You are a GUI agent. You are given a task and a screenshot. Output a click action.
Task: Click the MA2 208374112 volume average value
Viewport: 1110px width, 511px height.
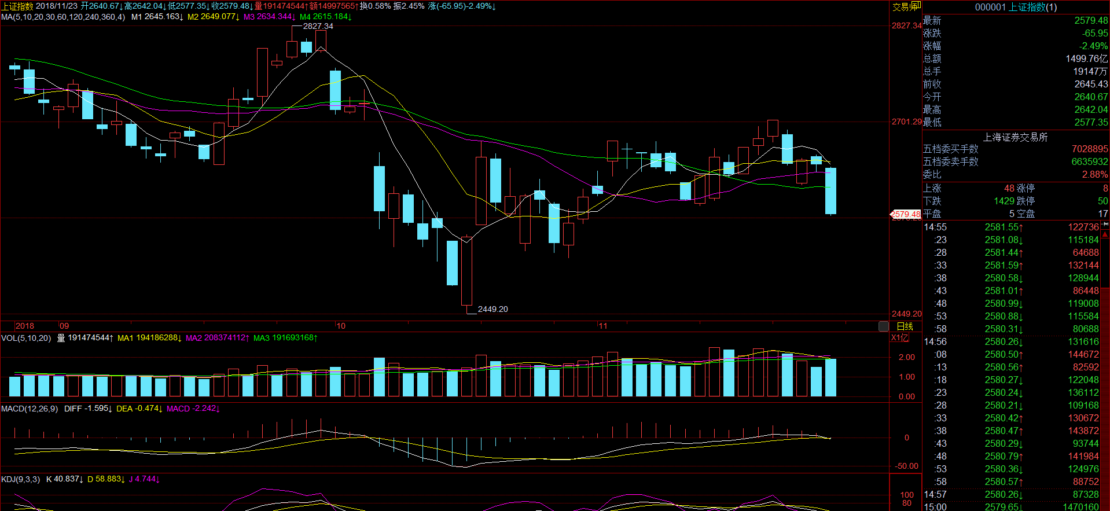point(218,338)
